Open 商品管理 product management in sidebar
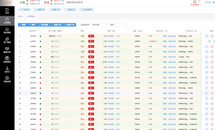 click(x=7, y=31)
